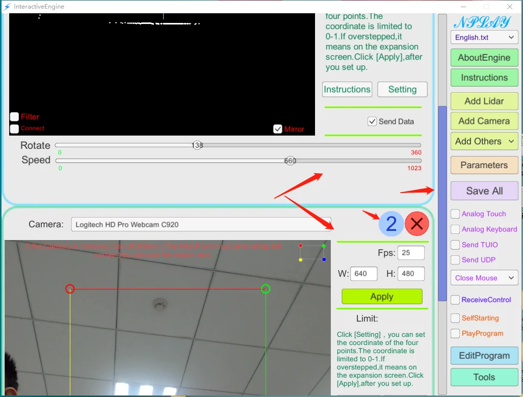Click the InteractiveEngine lightning app icon
The image size is (523, 397).
coord(7,6)
